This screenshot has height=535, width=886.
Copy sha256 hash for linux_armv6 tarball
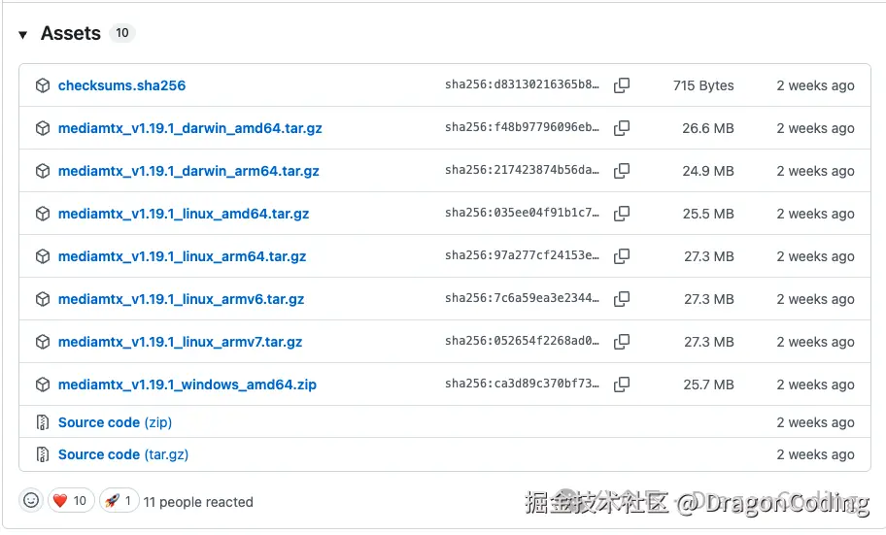tap(622, 299)
